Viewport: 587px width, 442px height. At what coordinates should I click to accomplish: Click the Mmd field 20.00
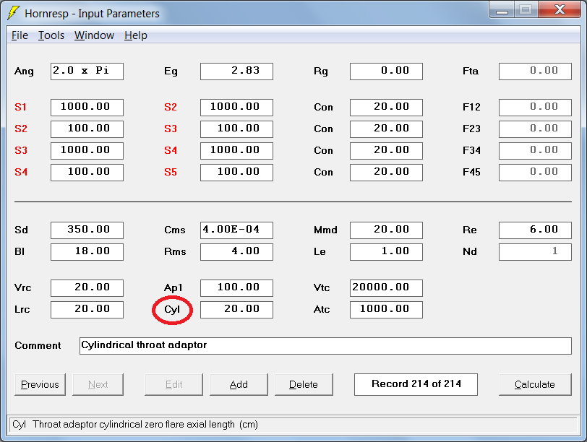[386, 230]
